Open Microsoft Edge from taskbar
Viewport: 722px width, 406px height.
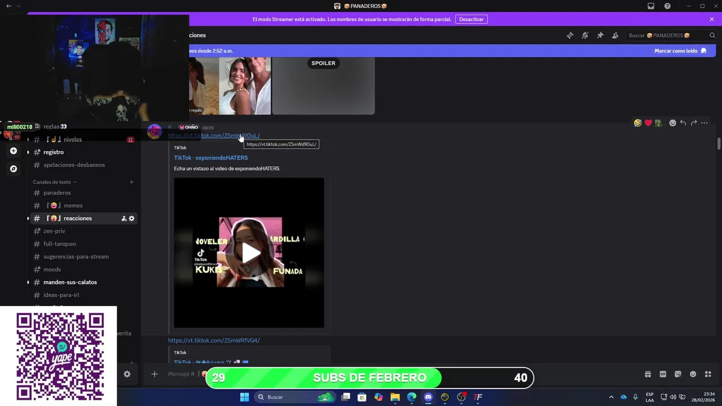tap(412, 397)
